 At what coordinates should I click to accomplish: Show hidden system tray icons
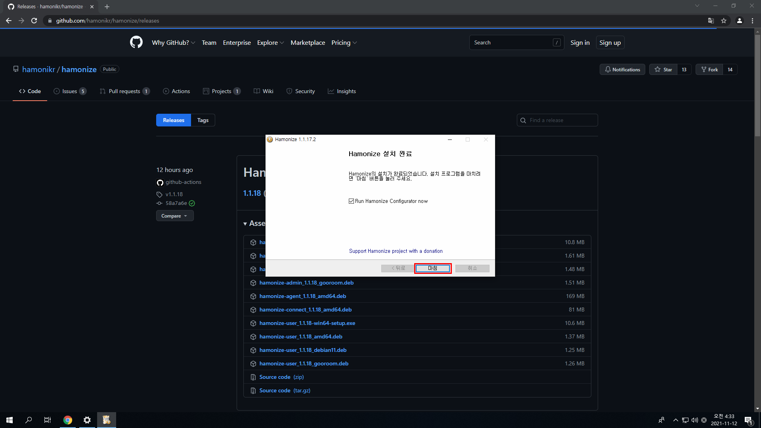coord(676,420)
